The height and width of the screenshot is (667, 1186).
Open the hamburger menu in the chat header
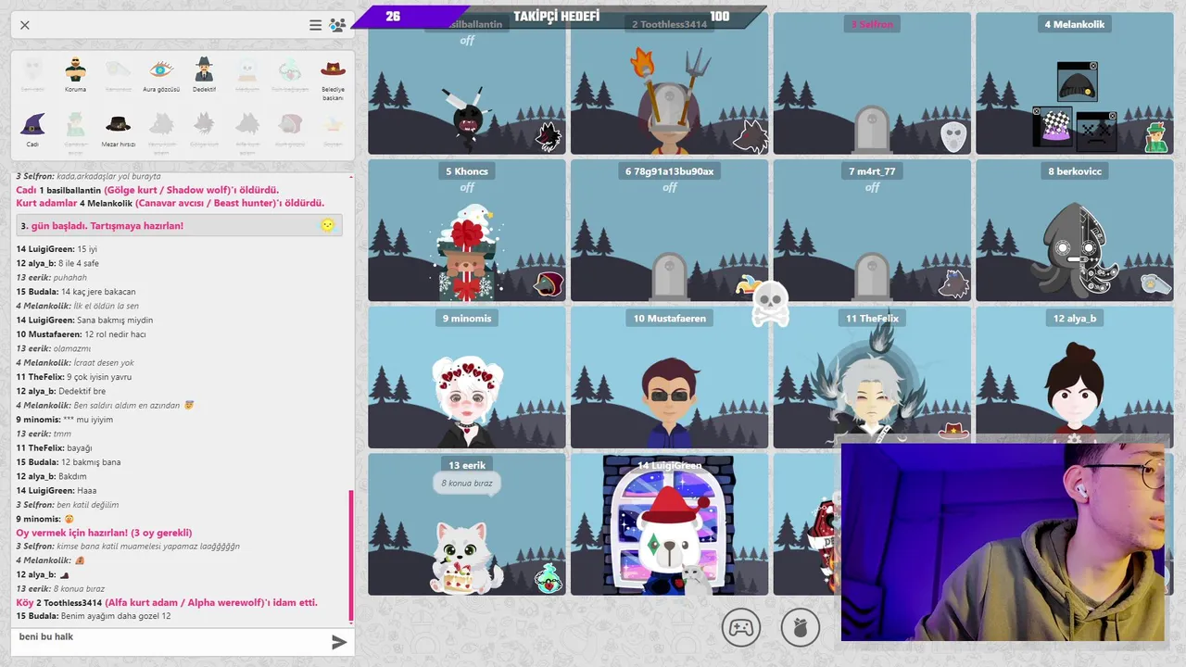[316, 25]
